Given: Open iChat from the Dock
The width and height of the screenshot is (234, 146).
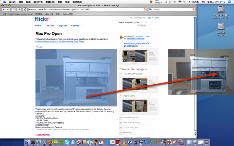Looking at the screenshot, I should coord(73,142).
